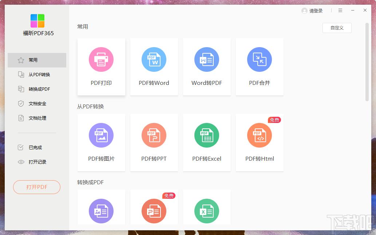View the 已完成 completed list
The image size is (376, 235).
coord(37,147)
